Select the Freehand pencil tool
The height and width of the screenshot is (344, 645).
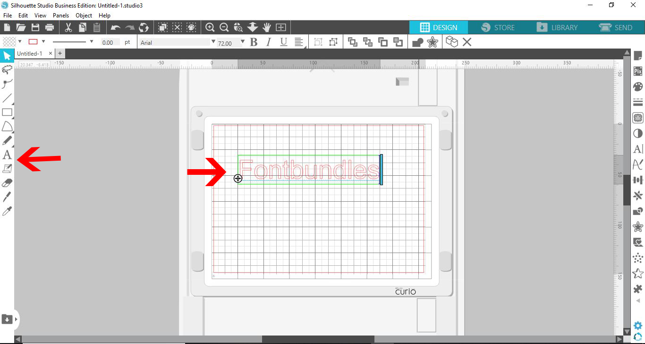(7, 141)
